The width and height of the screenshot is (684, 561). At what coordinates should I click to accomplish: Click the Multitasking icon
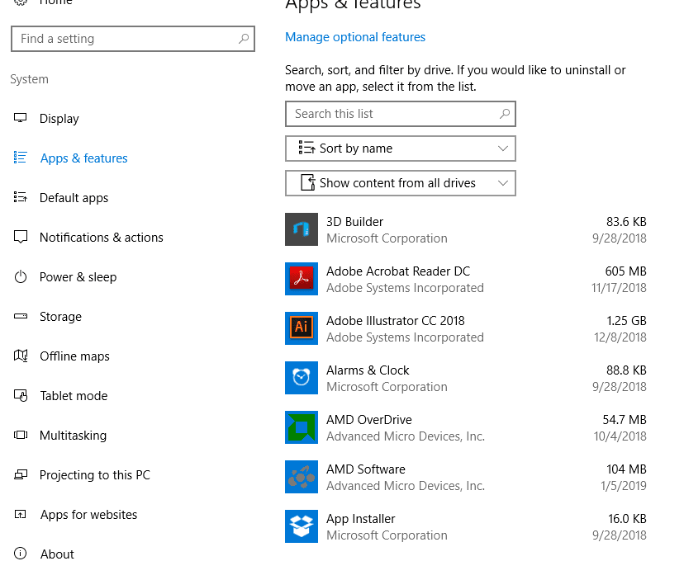coord(20,435)
